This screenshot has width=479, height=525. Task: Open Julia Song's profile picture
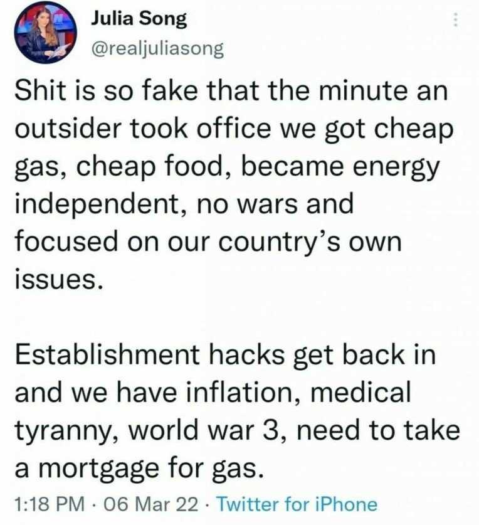(x=46, y=33)
